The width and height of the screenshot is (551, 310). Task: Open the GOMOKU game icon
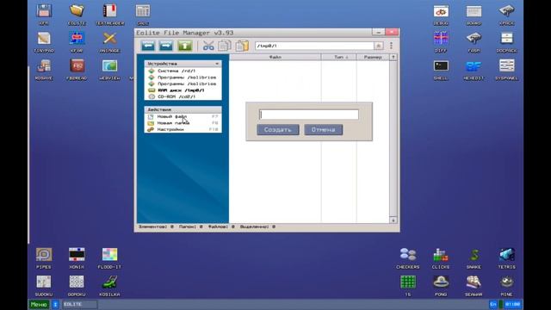(77, 285)
